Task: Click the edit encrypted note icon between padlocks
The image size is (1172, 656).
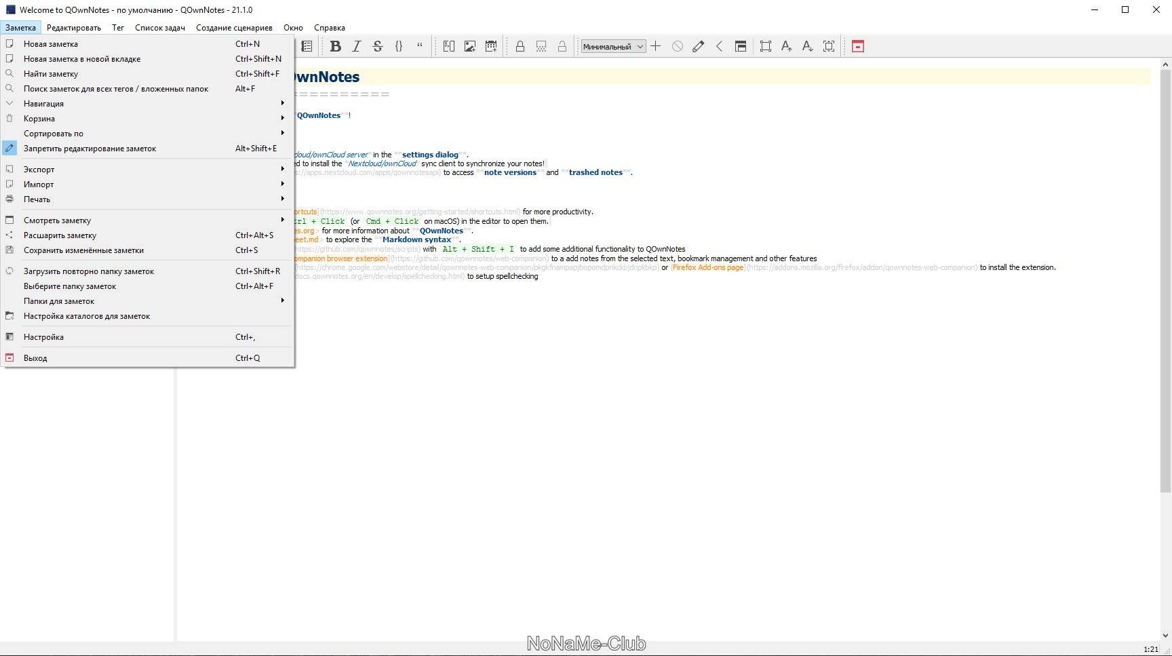Action: (541, 46)
